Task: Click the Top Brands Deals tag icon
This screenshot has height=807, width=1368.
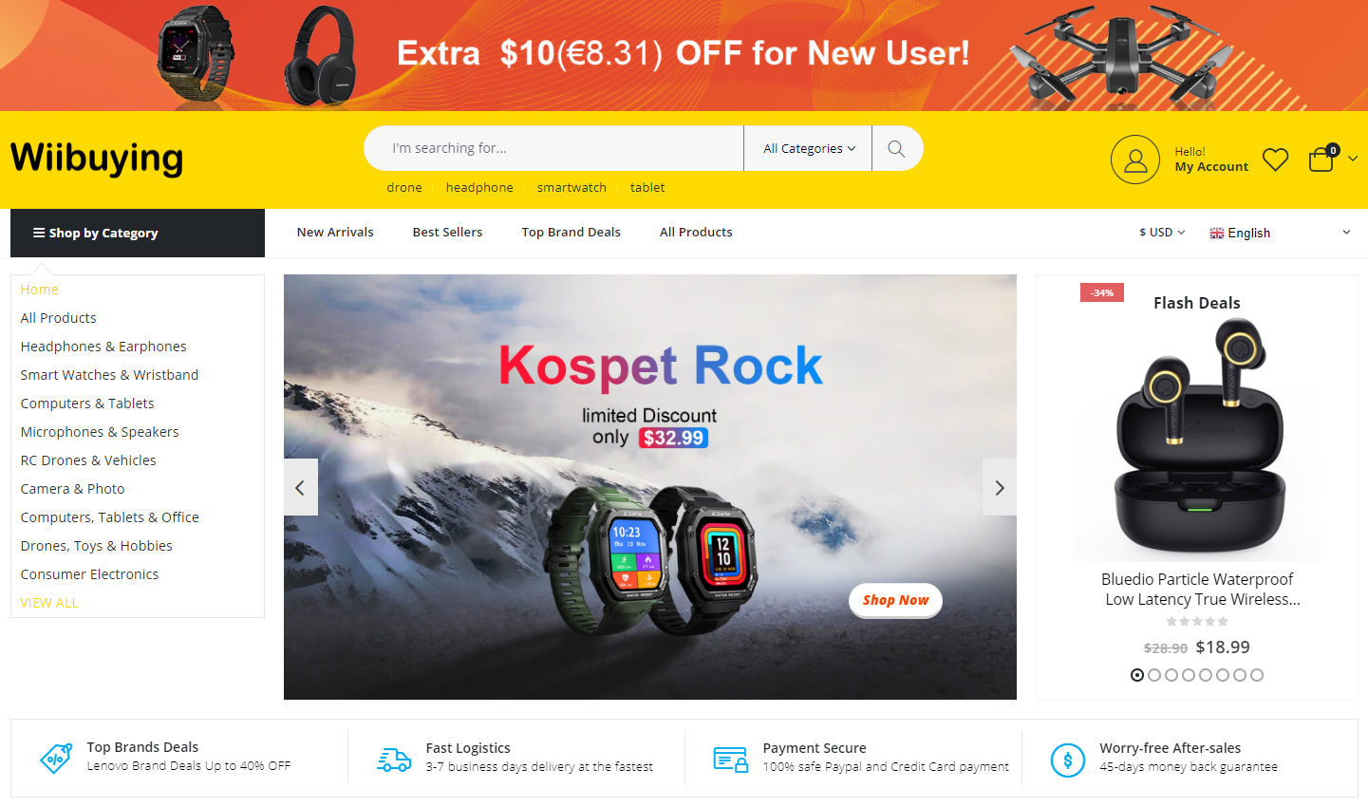Action: [56, 758]
